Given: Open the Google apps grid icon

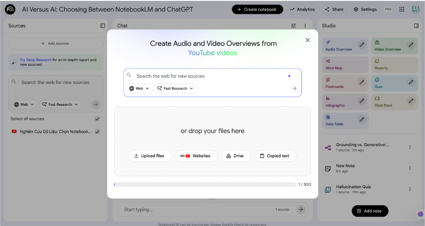Looking at the screenshot, I should pyautogui.click(x=402, y=9).
